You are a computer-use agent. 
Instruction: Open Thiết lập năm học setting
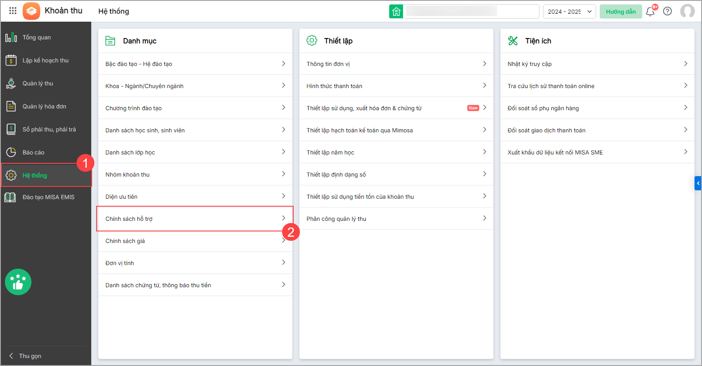[396, 152]
